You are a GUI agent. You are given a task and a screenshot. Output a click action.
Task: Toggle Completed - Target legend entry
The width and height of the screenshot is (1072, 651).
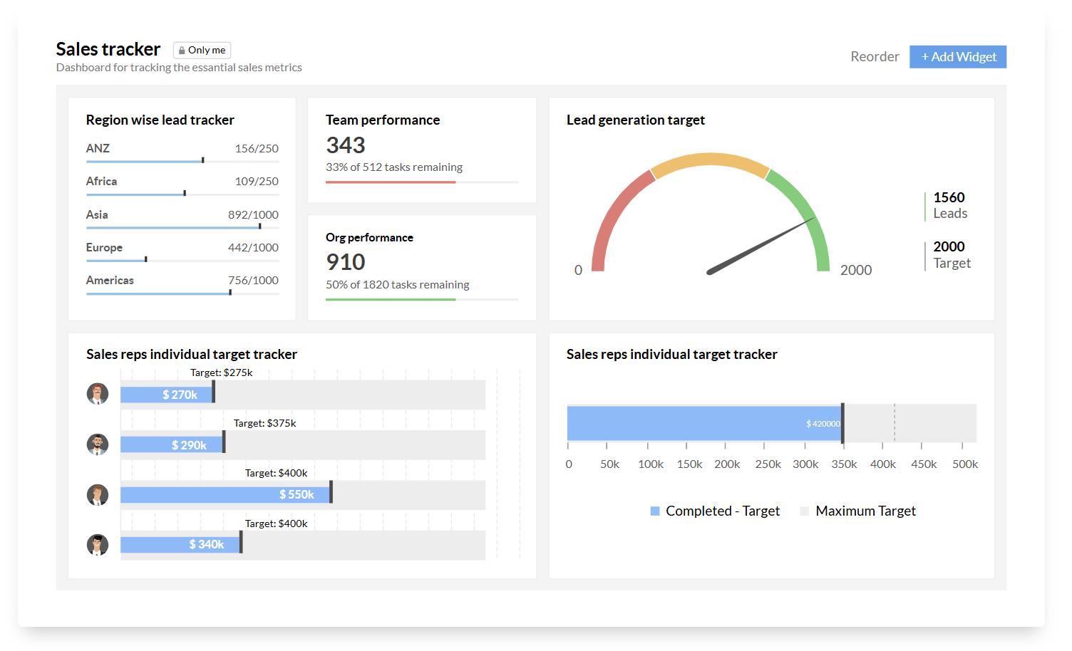coord(715,511)
